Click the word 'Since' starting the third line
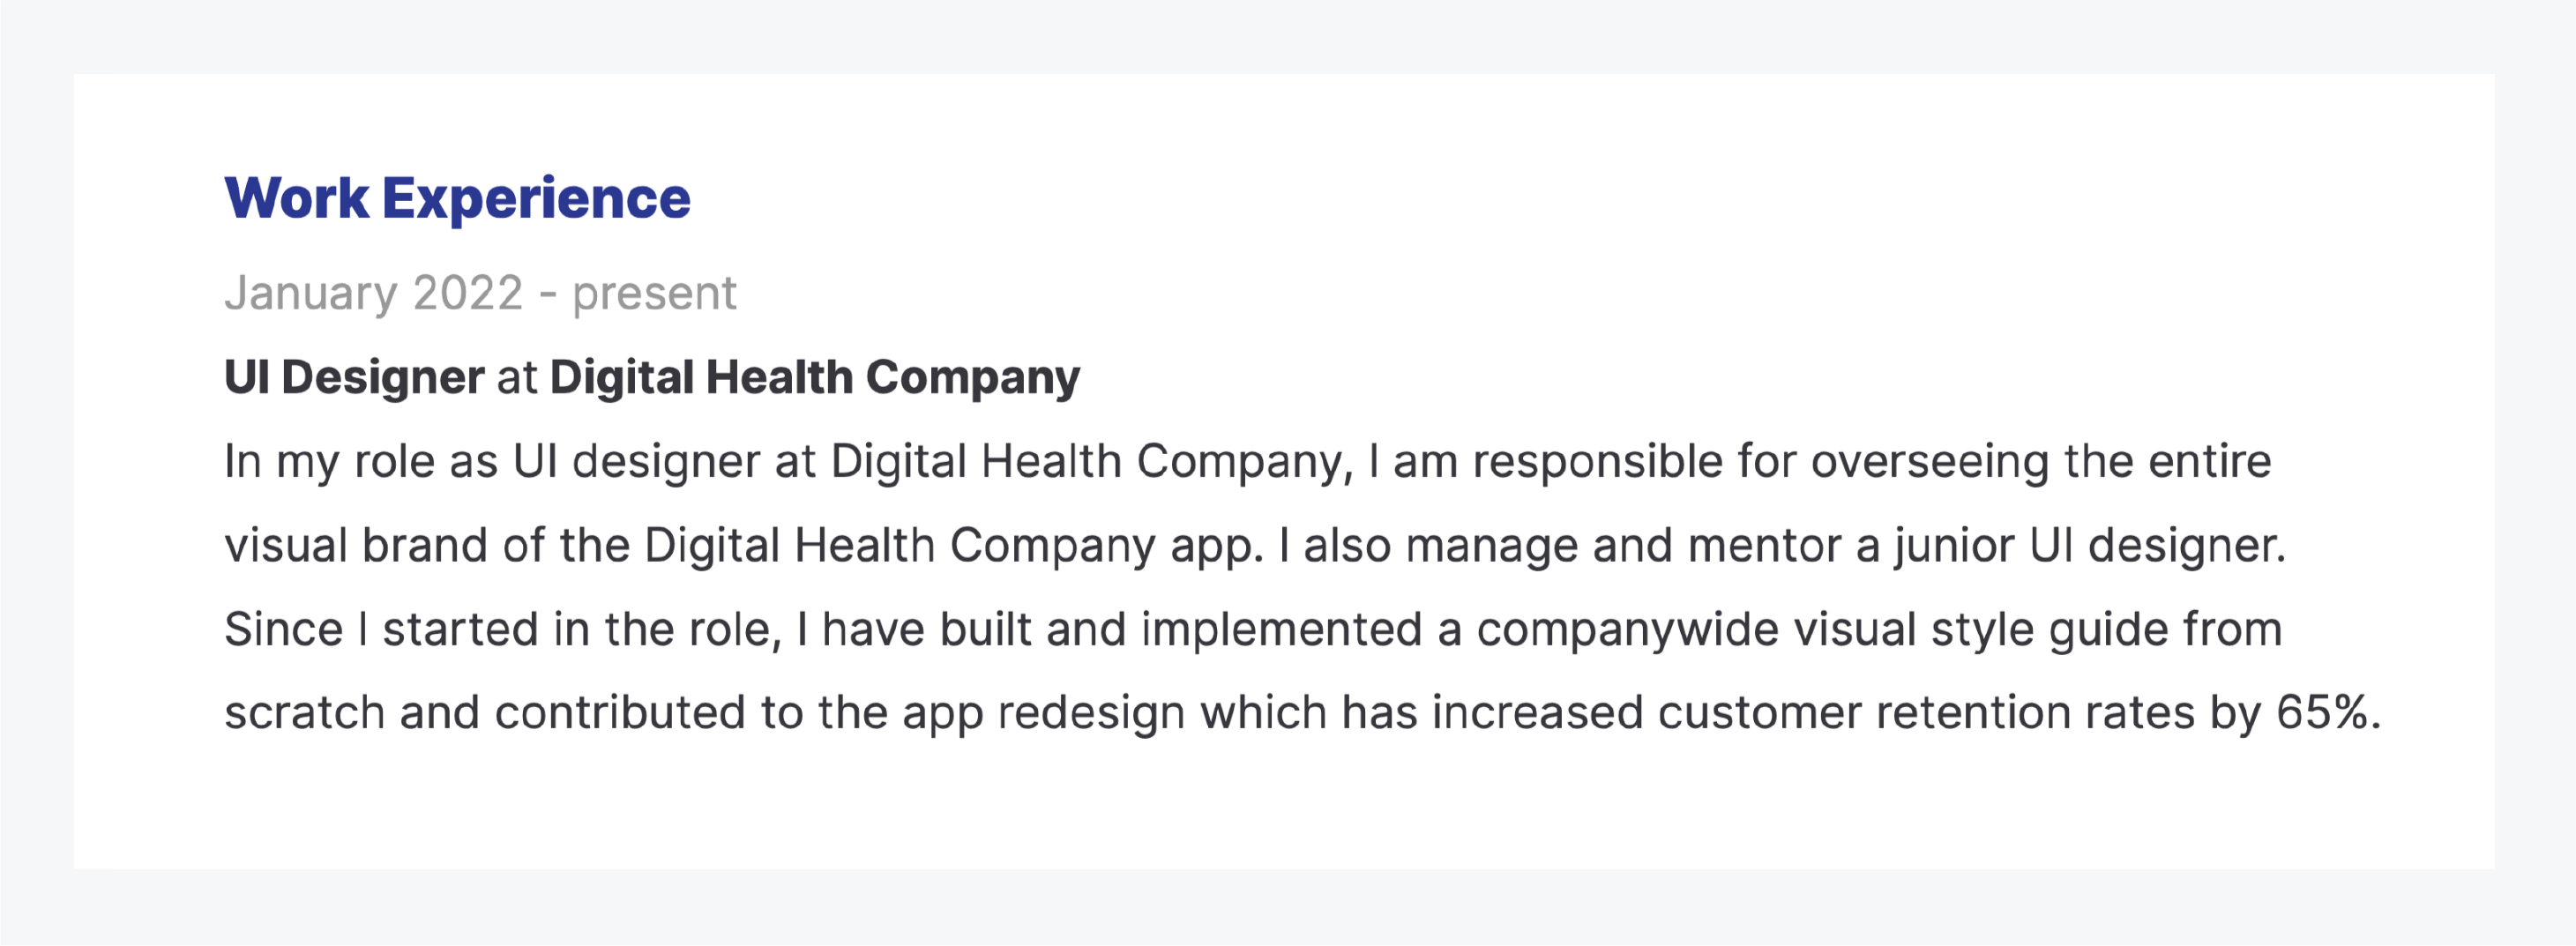 point(283,629)
